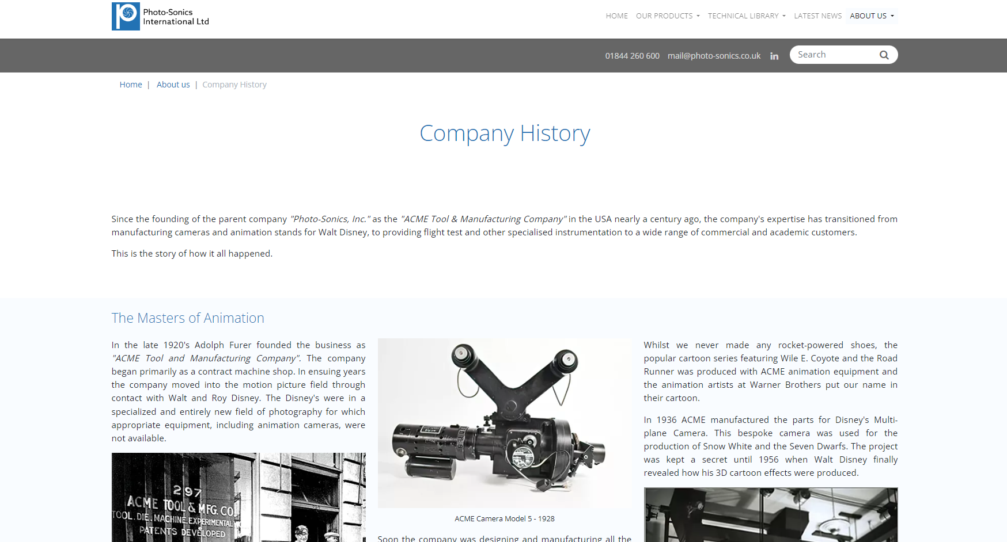Click the large Company History page title
The width and height of the screenshot is (1007, 542).
pyautogui.click(x=505, y=133)
